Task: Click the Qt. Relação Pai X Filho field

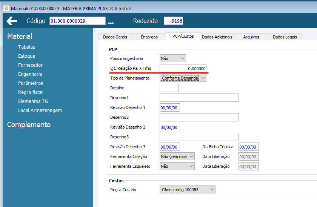Action: tap(183, 69)
